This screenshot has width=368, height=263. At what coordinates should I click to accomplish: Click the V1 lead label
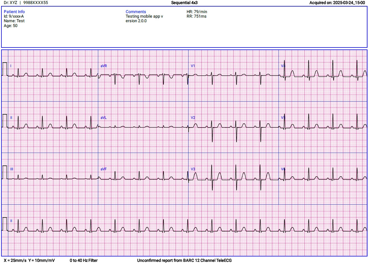[193, 66]
